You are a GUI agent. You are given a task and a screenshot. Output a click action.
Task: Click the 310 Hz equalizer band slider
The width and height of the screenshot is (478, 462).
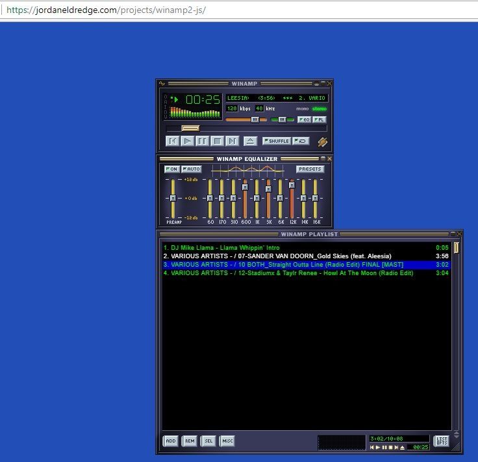pyautogui.click(x=233, y=199)
